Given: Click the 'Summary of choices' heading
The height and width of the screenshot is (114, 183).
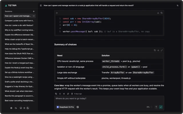Looking at the screenshot, I should (x=65, y=44).
